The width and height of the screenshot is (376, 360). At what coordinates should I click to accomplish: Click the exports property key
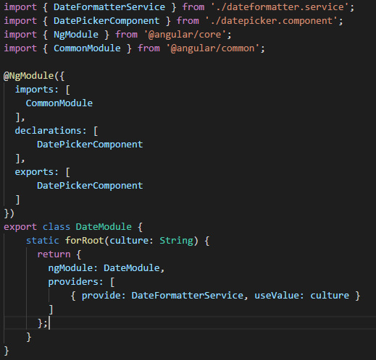(34, 172)
